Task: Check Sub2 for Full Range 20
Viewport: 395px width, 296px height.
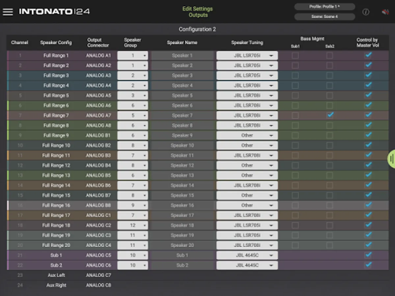Action: [329, 245]
